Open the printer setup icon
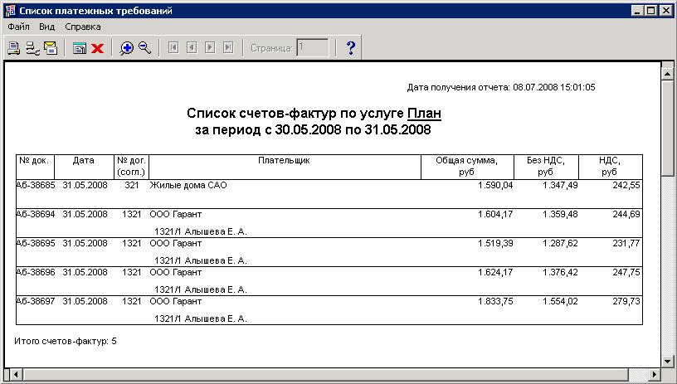 point(32,48)
